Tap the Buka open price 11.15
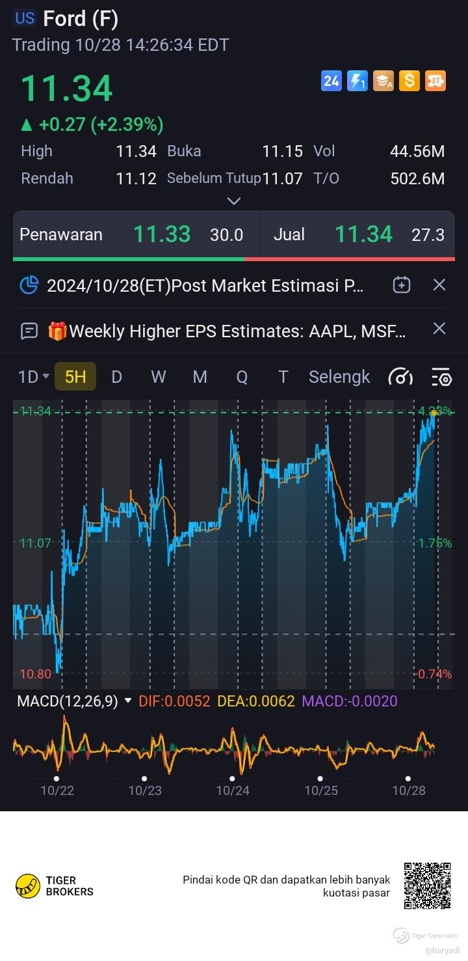 coord(282,152)
